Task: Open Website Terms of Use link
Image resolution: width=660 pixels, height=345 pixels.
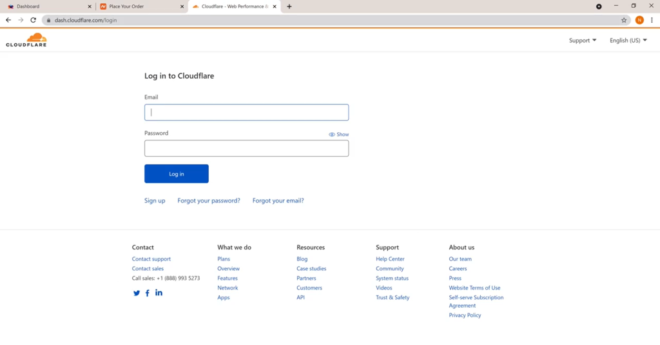Action: coord(475,288)
